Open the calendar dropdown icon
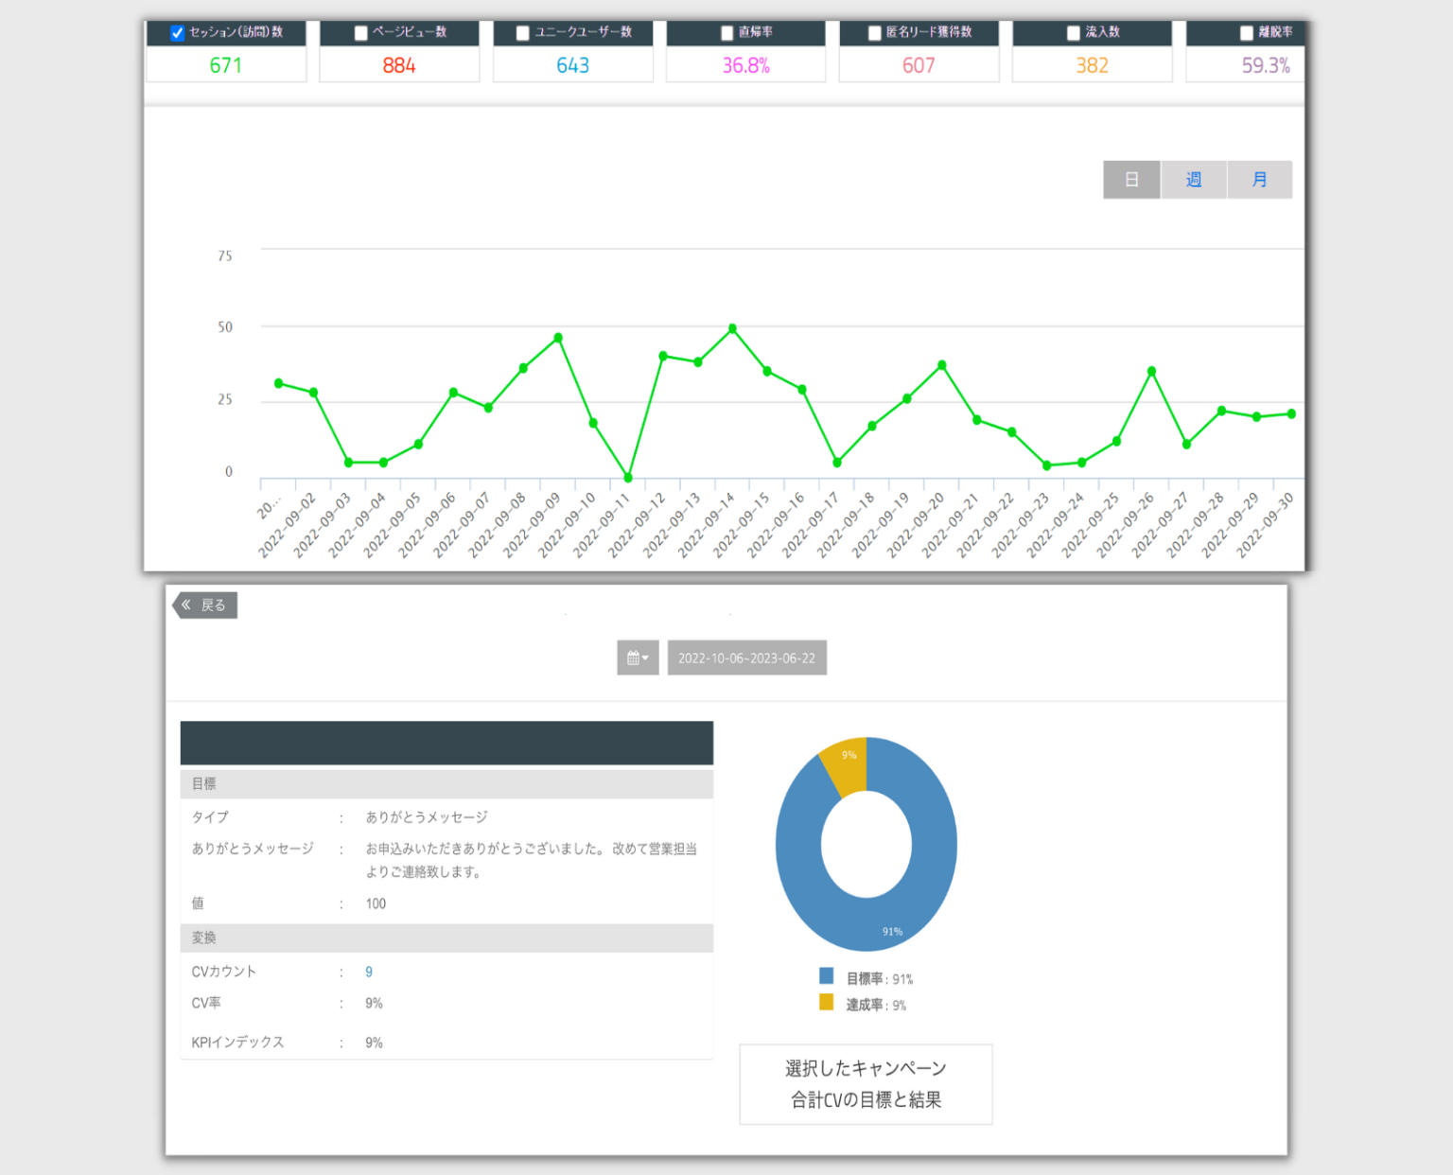The image size is (1453, 1175). (x=638, y=658)
